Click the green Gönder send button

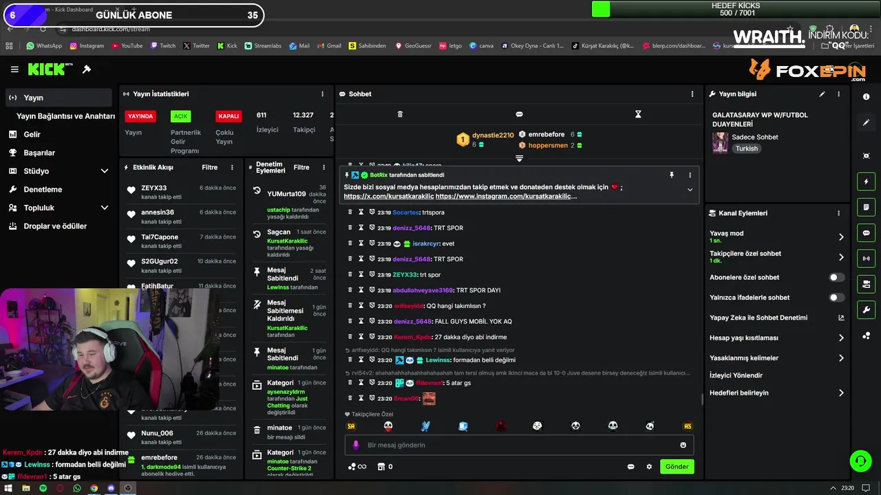677,467
